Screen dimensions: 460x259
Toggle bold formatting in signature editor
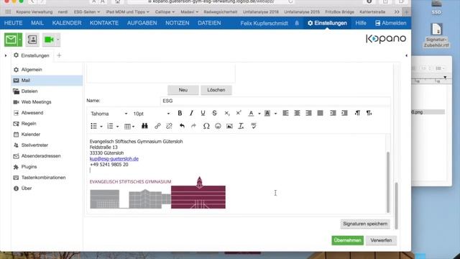(x=180, y=114)
